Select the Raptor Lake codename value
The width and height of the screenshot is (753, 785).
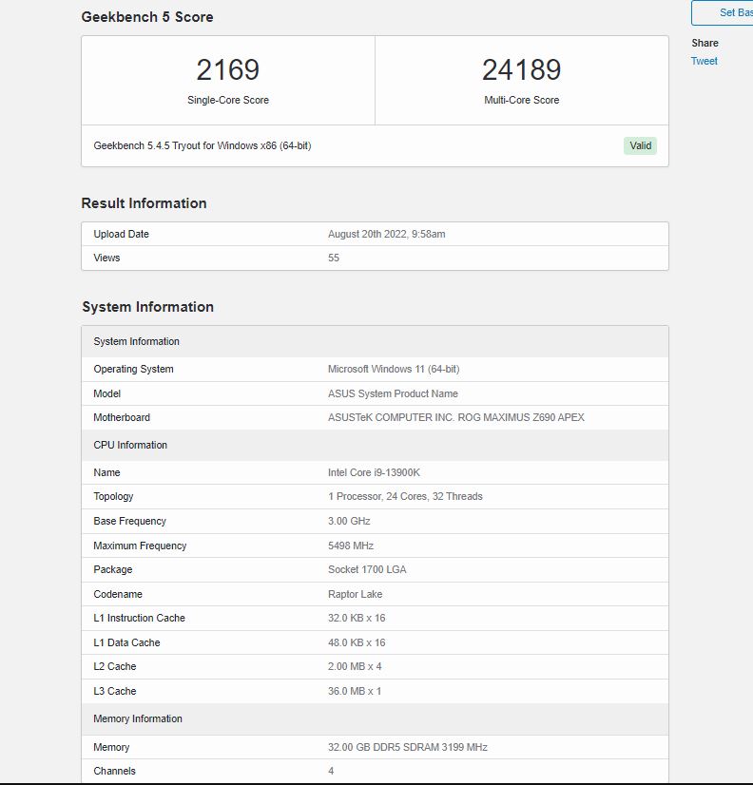[356, 594]
